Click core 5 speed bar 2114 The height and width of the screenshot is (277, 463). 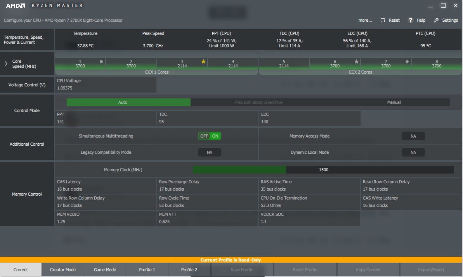pyautogui.click(x=284, y=64)
